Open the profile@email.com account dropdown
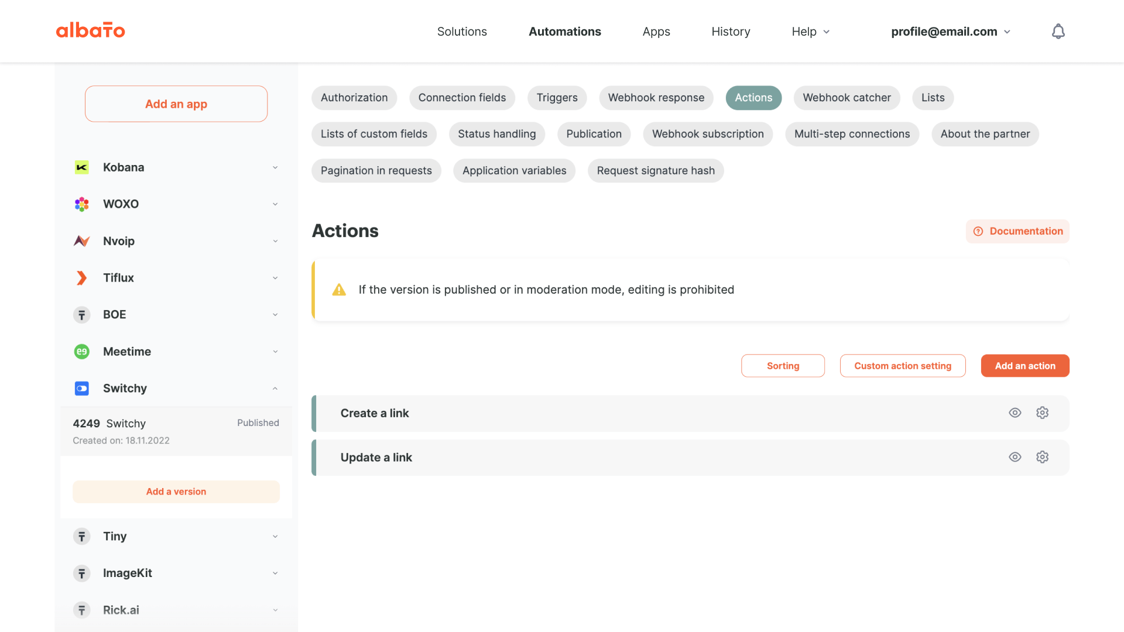 click(x=950, y=32)
